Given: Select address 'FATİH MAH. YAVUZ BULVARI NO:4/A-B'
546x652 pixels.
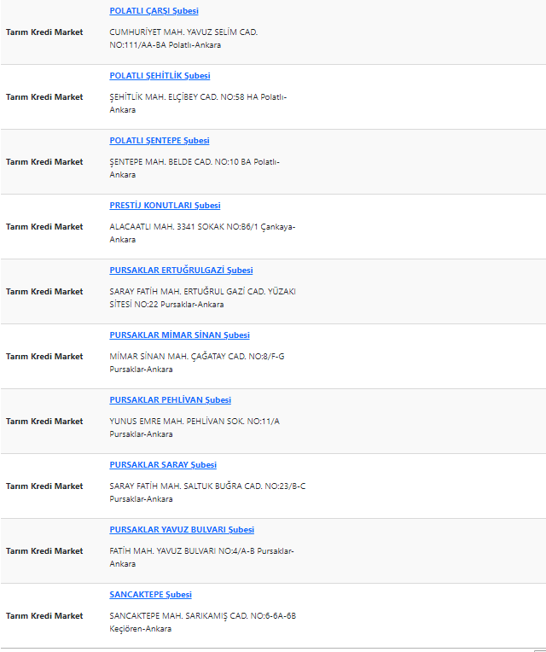Looking at the screenshot, I should [182, 551].
